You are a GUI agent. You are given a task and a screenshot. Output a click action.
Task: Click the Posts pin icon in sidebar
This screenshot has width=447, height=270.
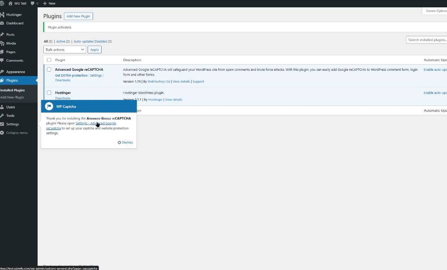tap(2, 34)
